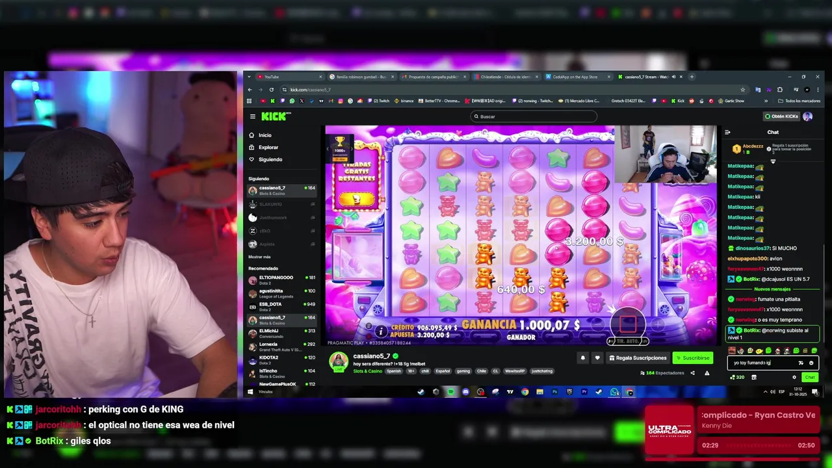The height and width of the screenshot is (468, 832).
Task: Open Spotify in the Windows taskbar
Action: coord(450,392)
